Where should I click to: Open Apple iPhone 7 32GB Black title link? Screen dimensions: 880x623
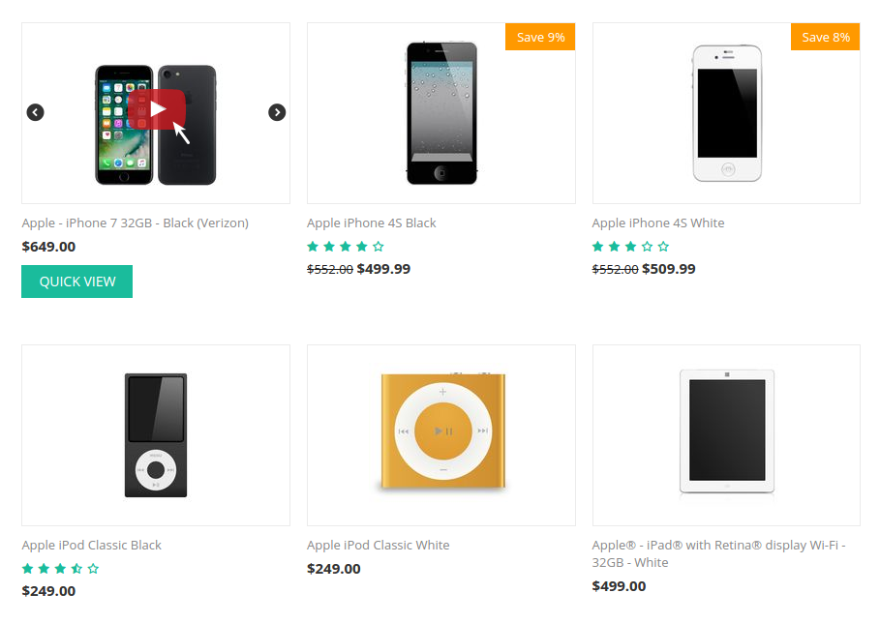[x=136, y=222]
